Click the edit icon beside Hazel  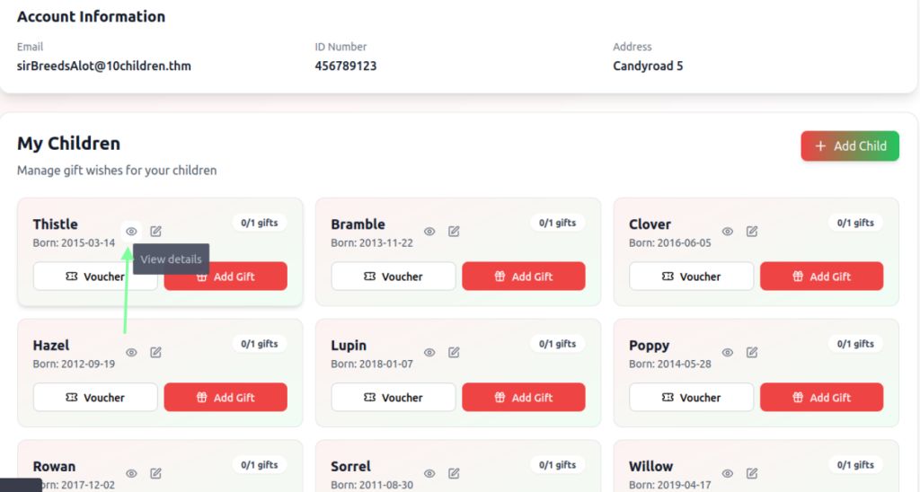[x=156, y=353]
